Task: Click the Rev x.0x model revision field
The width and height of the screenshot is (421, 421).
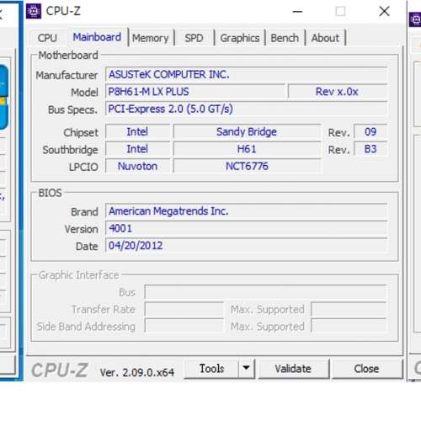Action: click(338, 92)
